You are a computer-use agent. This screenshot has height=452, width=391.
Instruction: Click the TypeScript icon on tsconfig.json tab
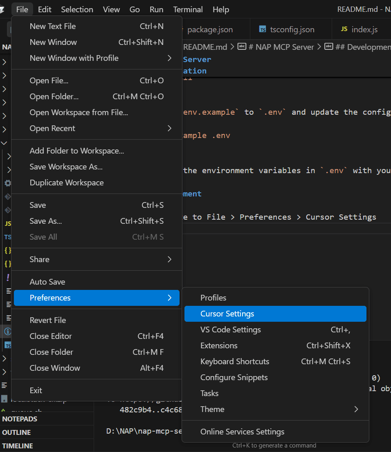click(x=263, y=29)
